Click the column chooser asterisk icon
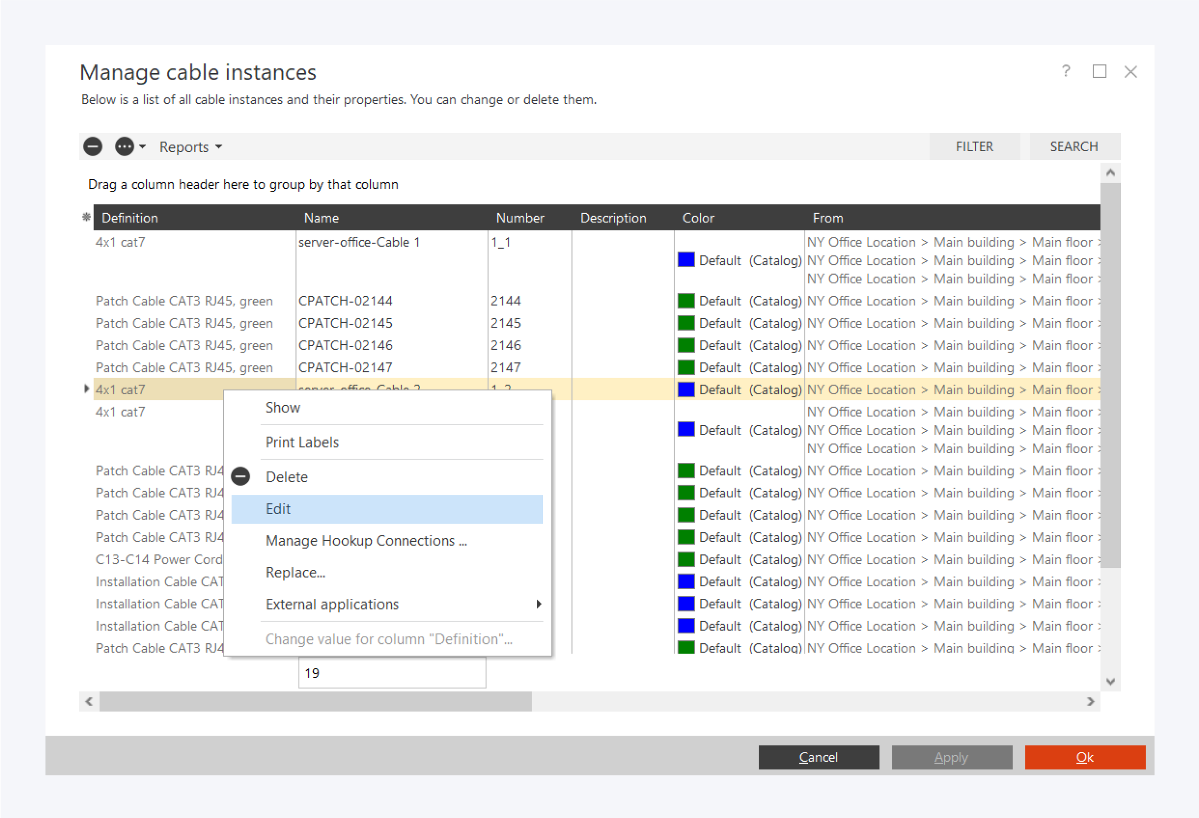 pos(86,218)
